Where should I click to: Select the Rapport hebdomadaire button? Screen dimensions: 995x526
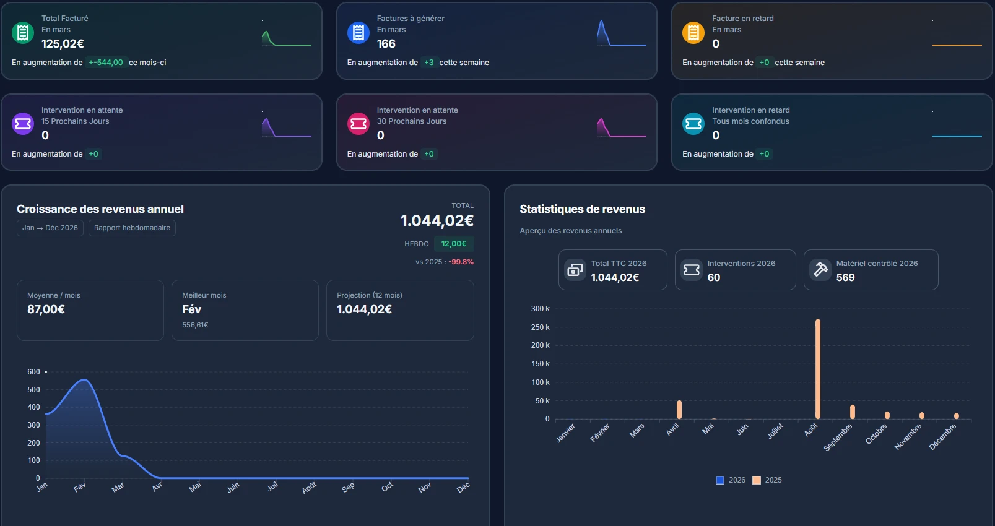click(132, 228)
